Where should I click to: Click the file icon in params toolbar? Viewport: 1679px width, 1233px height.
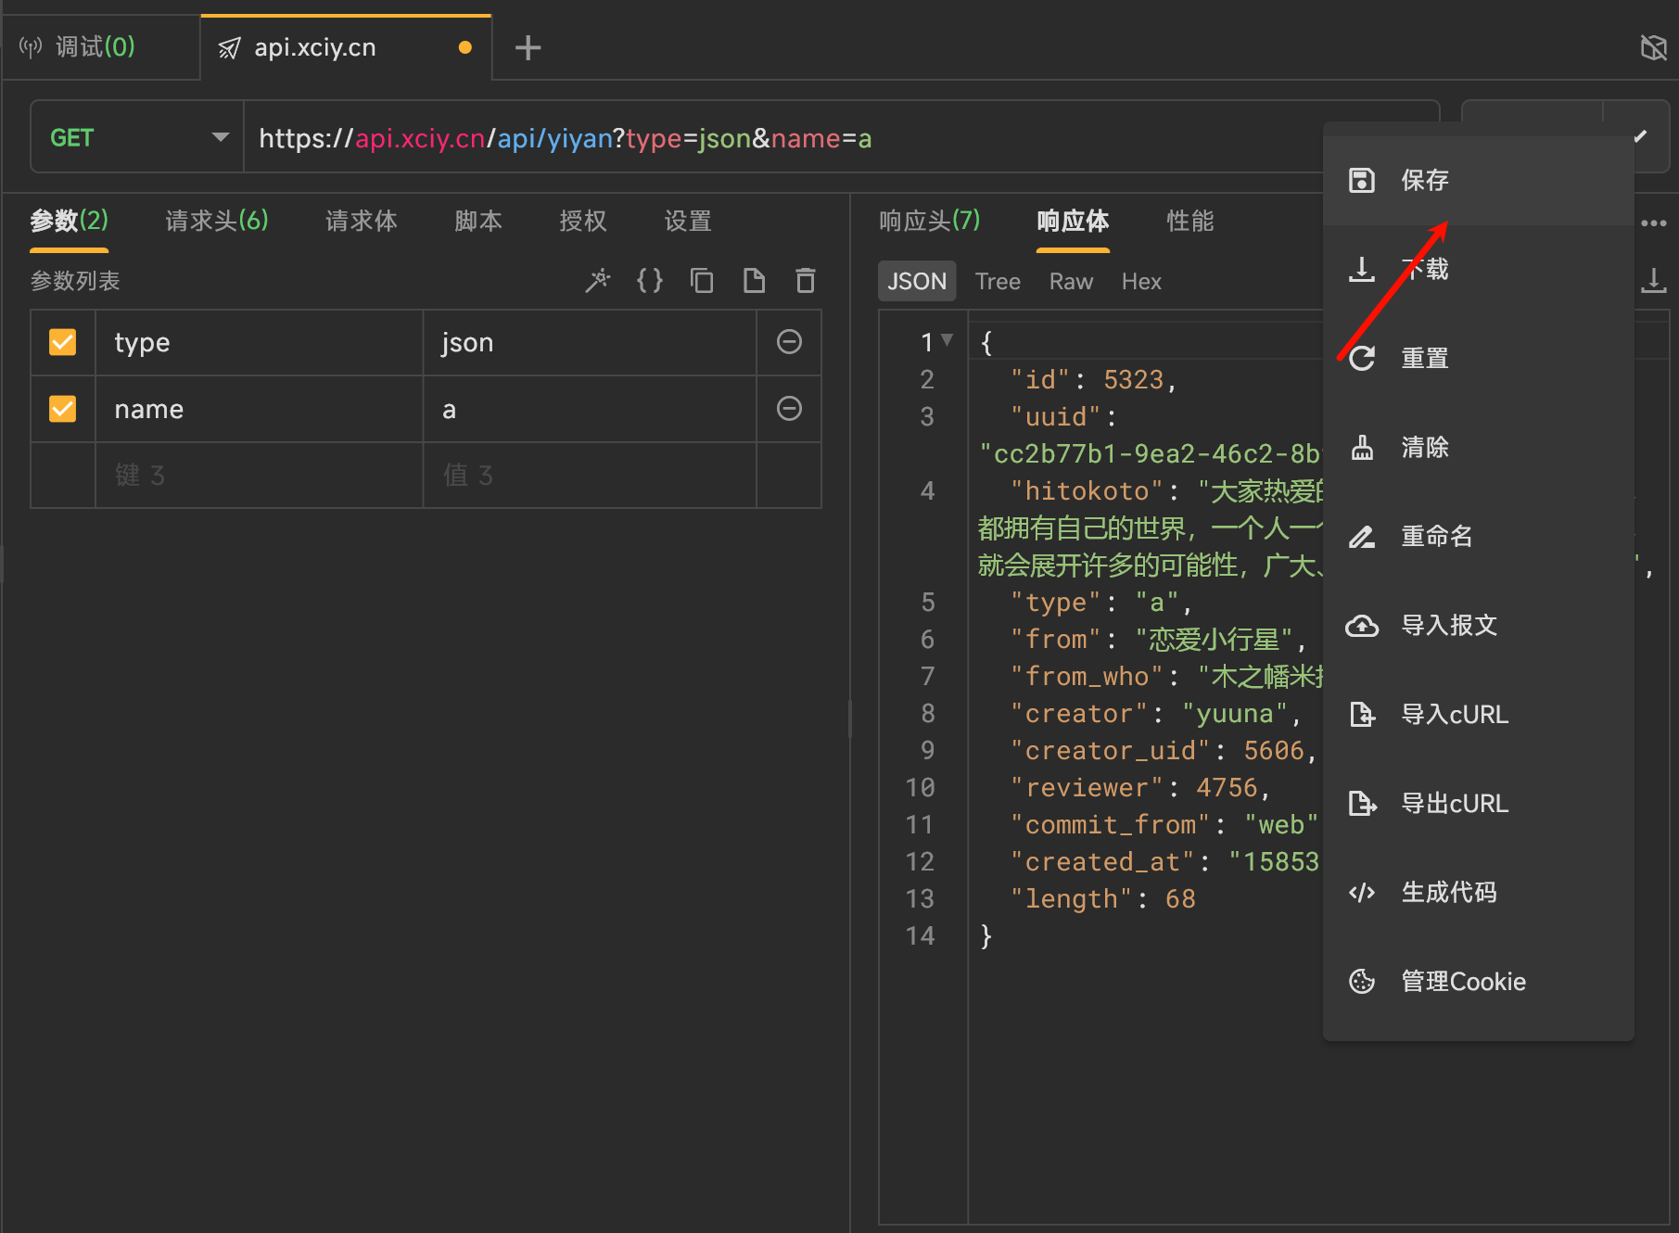(x=754, y=280)
